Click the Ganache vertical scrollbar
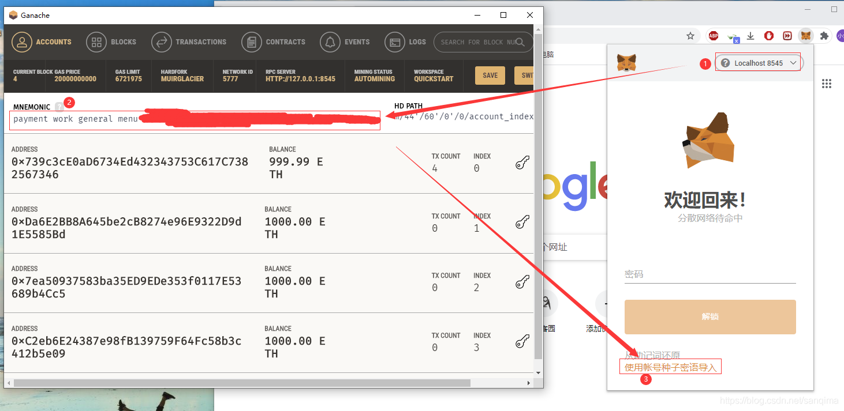This screenshot has height=411, width=844. [538, 196]
